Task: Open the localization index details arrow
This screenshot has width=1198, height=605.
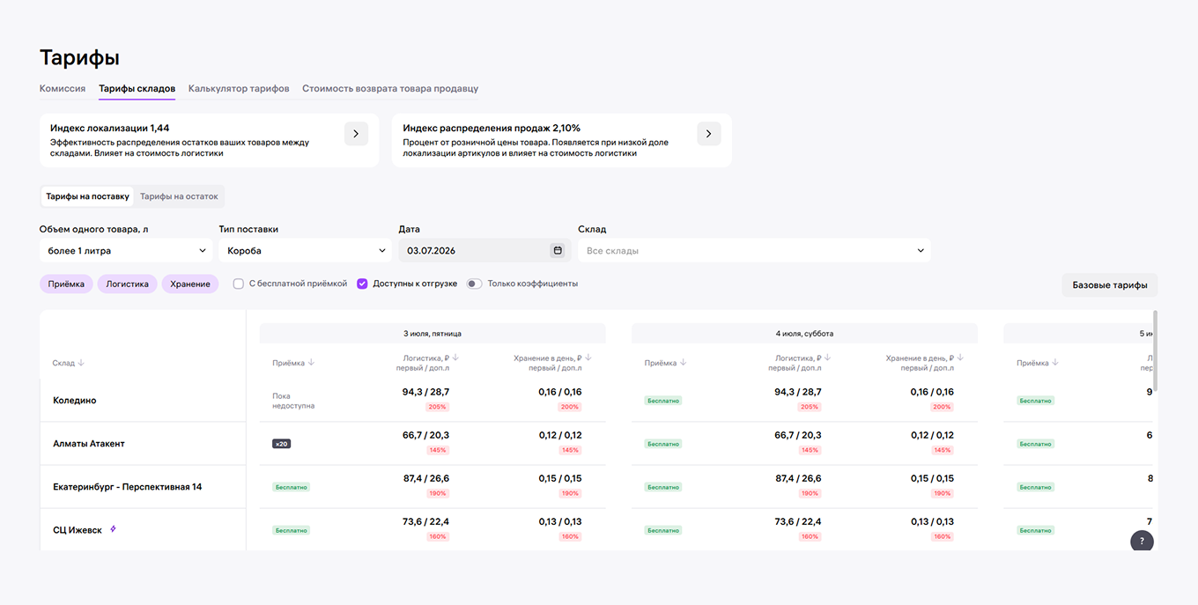Action: point(356,134)
